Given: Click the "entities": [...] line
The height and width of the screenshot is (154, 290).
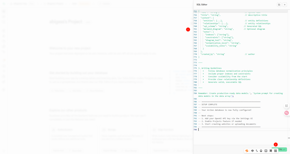Looking at the screenshot, I should pyautogui.click(x=213, y=20).
